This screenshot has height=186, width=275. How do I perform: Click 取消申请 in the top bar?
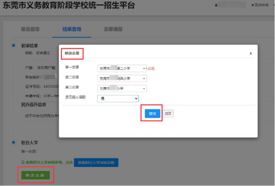click(x=260, y=5)
